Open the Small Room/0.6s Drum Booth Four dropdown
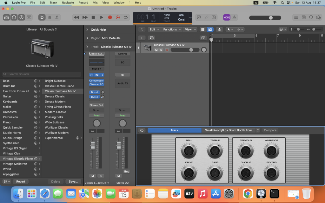 coord(231,130)
